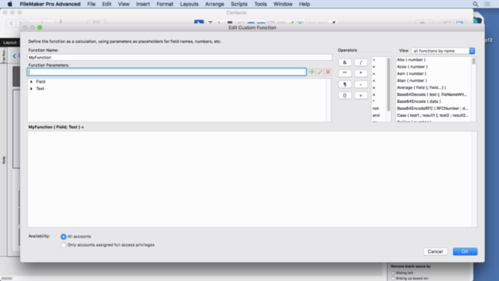
Task: Select the not-equal operator in the operators list
Action: tap(374, 67)
